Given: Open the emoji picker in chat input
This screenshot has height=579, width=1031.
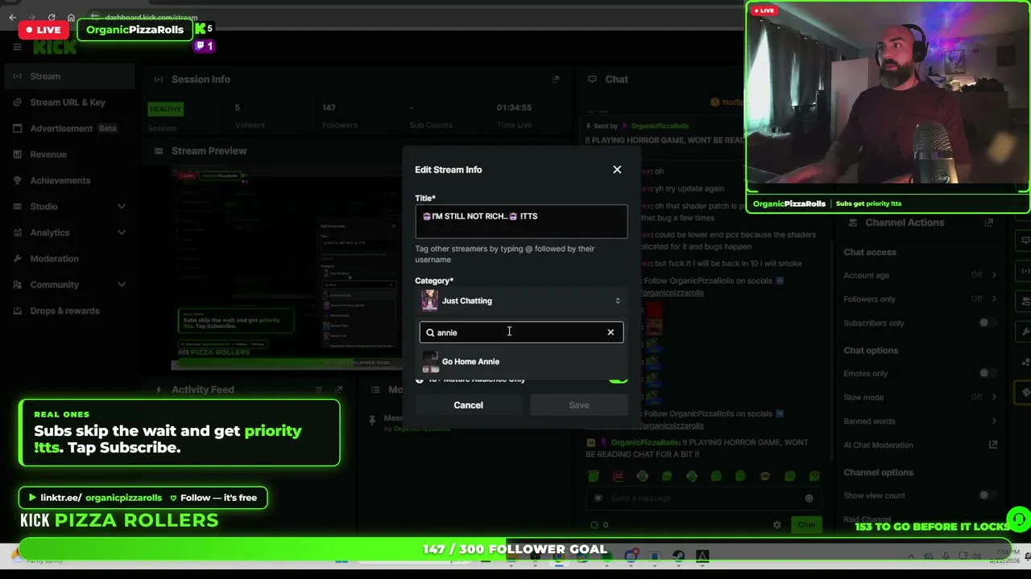Looking at the screenshot, I should pos(809,499).
